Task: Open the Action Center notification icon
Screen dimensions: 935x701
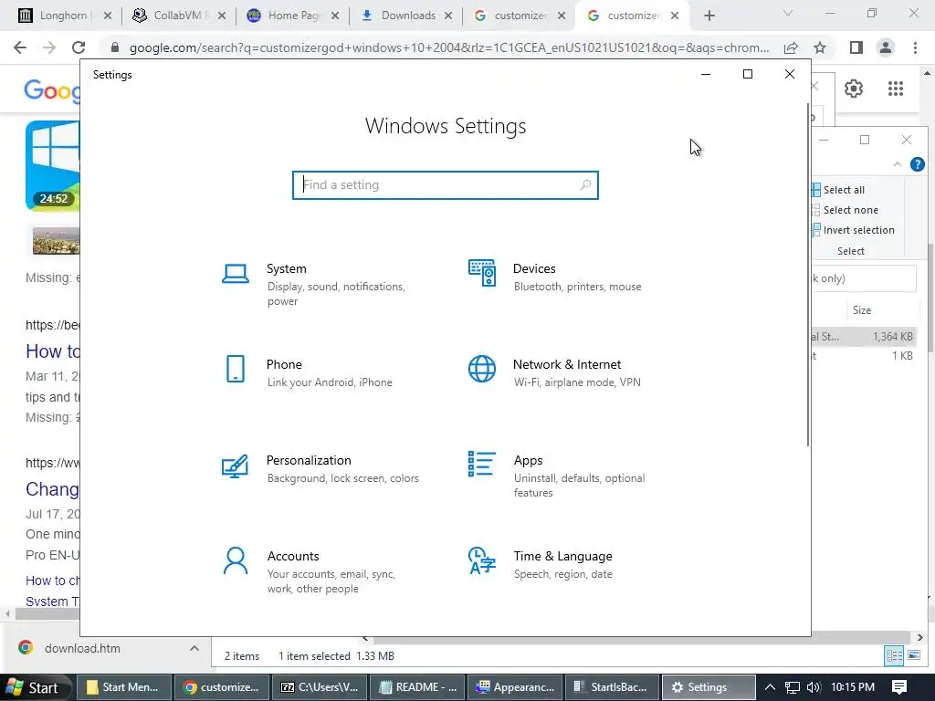Action: (899, 687)
